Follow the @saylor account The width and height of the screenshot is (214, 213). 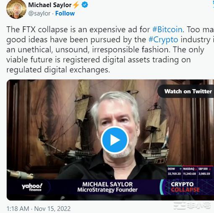[65, 13]
